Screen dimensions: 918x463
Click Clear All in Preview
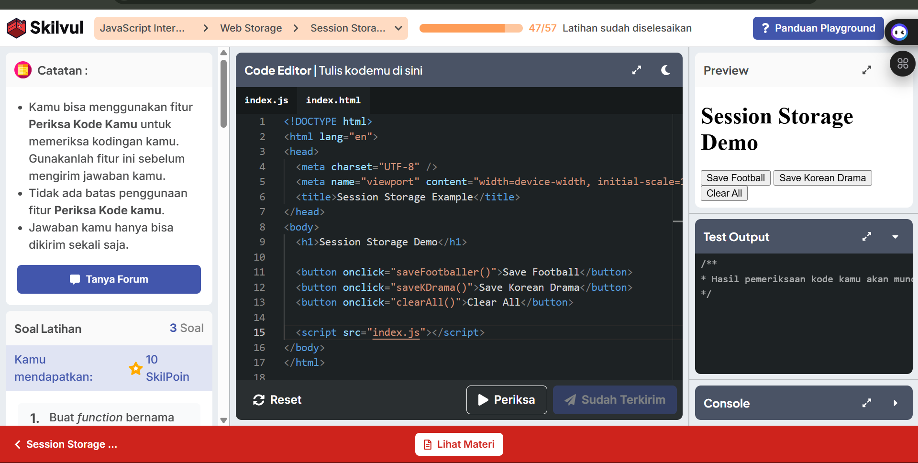(x=724, y=193)
